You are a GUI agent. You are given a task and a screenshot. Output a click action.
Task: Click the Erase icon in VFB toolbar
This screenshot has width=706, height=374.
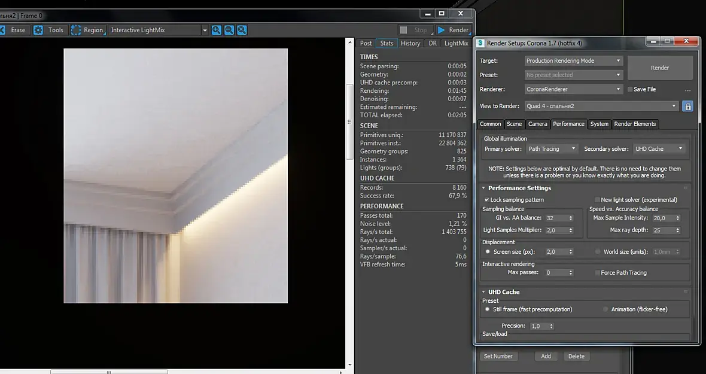coord(2,30)
